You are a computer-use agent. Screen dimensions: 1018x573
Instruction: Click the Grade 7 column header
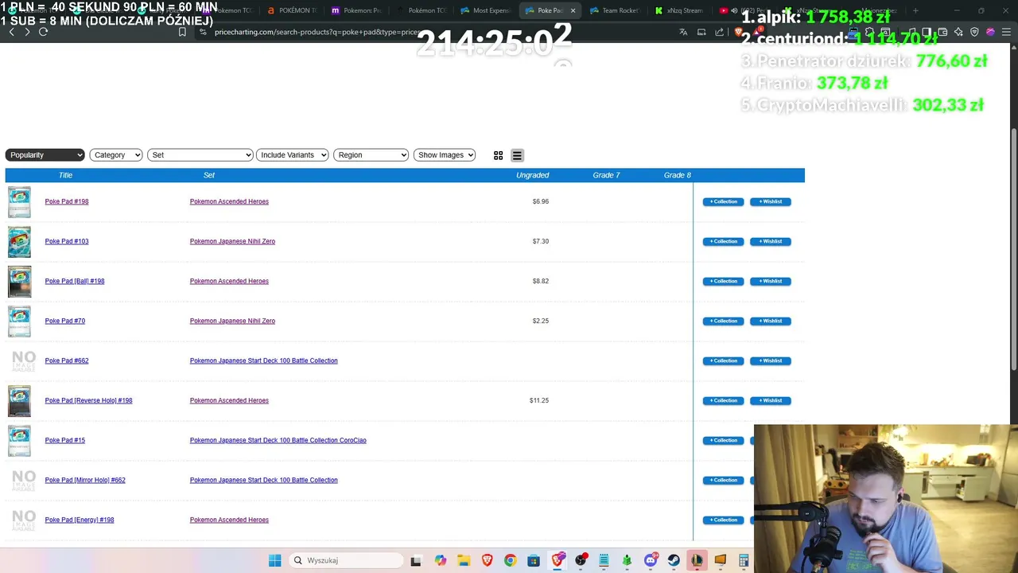[x=606, y=175]
